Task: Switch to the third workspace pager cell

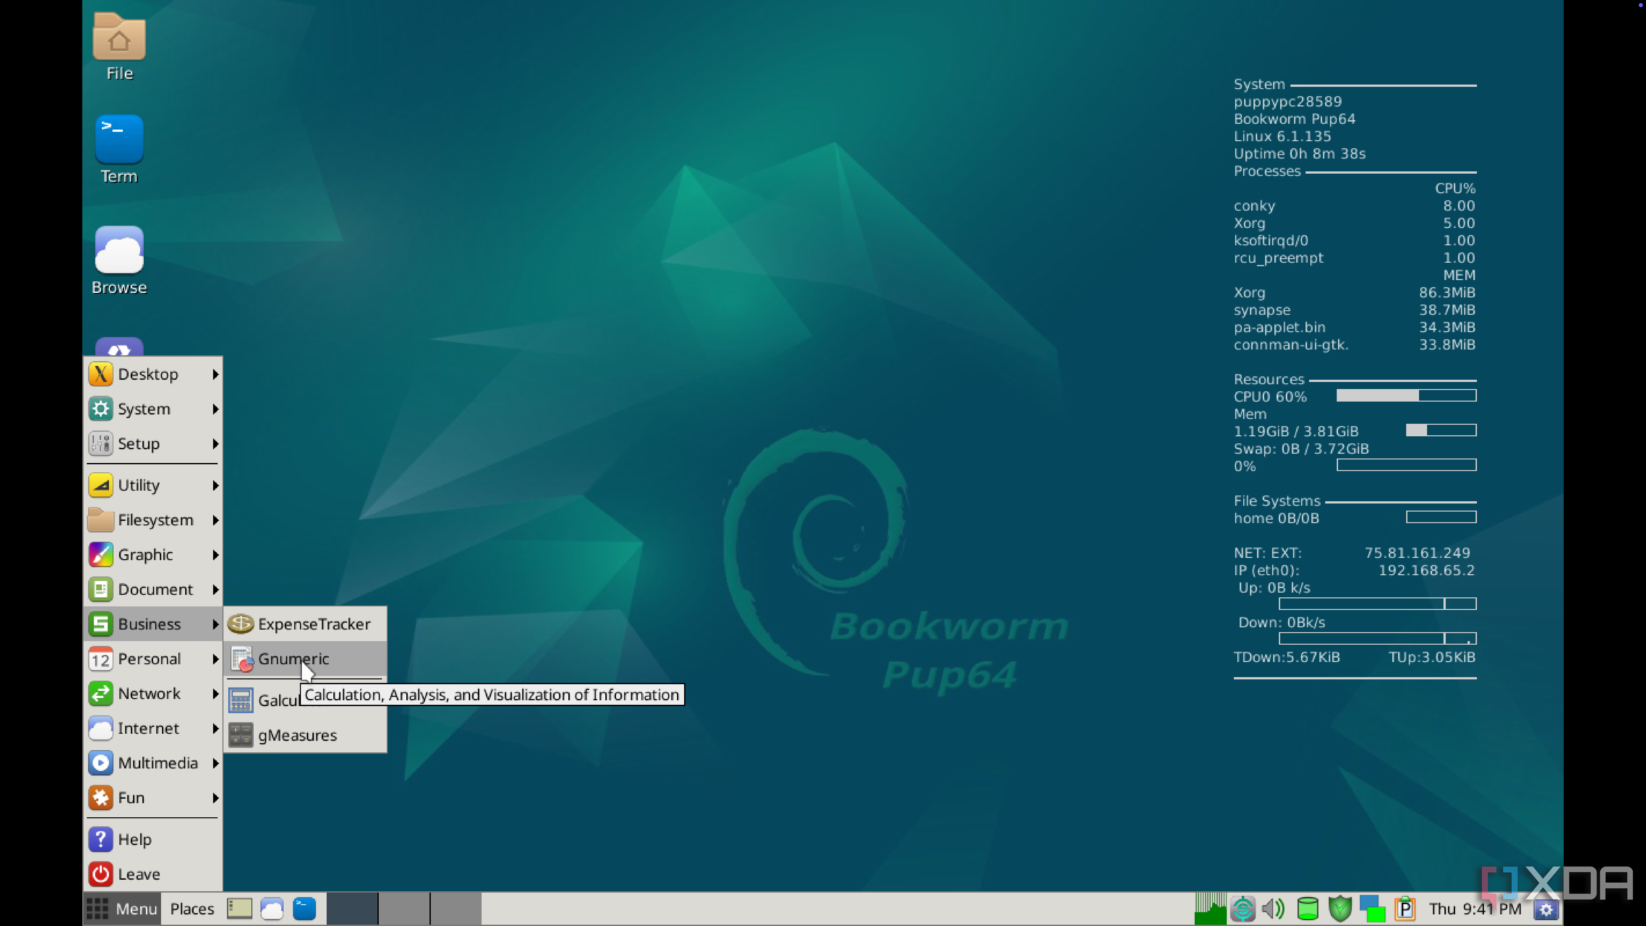Action: pyautogui.click(x=456, y=908)
